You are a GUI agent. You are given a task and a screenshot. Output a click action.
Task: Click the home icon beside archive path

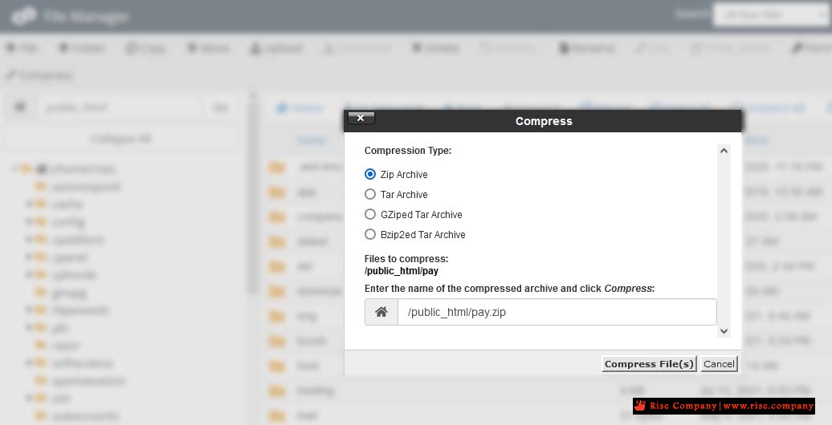pyautogui.click(x=381, y=312)
